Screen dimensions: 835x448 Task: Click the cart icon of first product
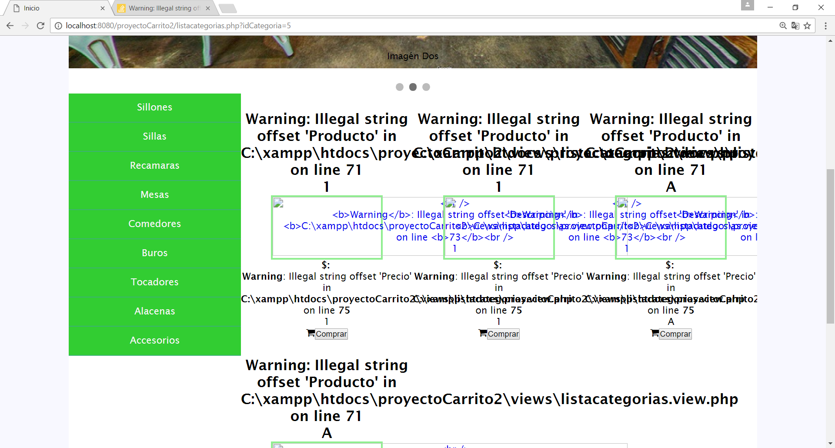(x=311, y=333)
